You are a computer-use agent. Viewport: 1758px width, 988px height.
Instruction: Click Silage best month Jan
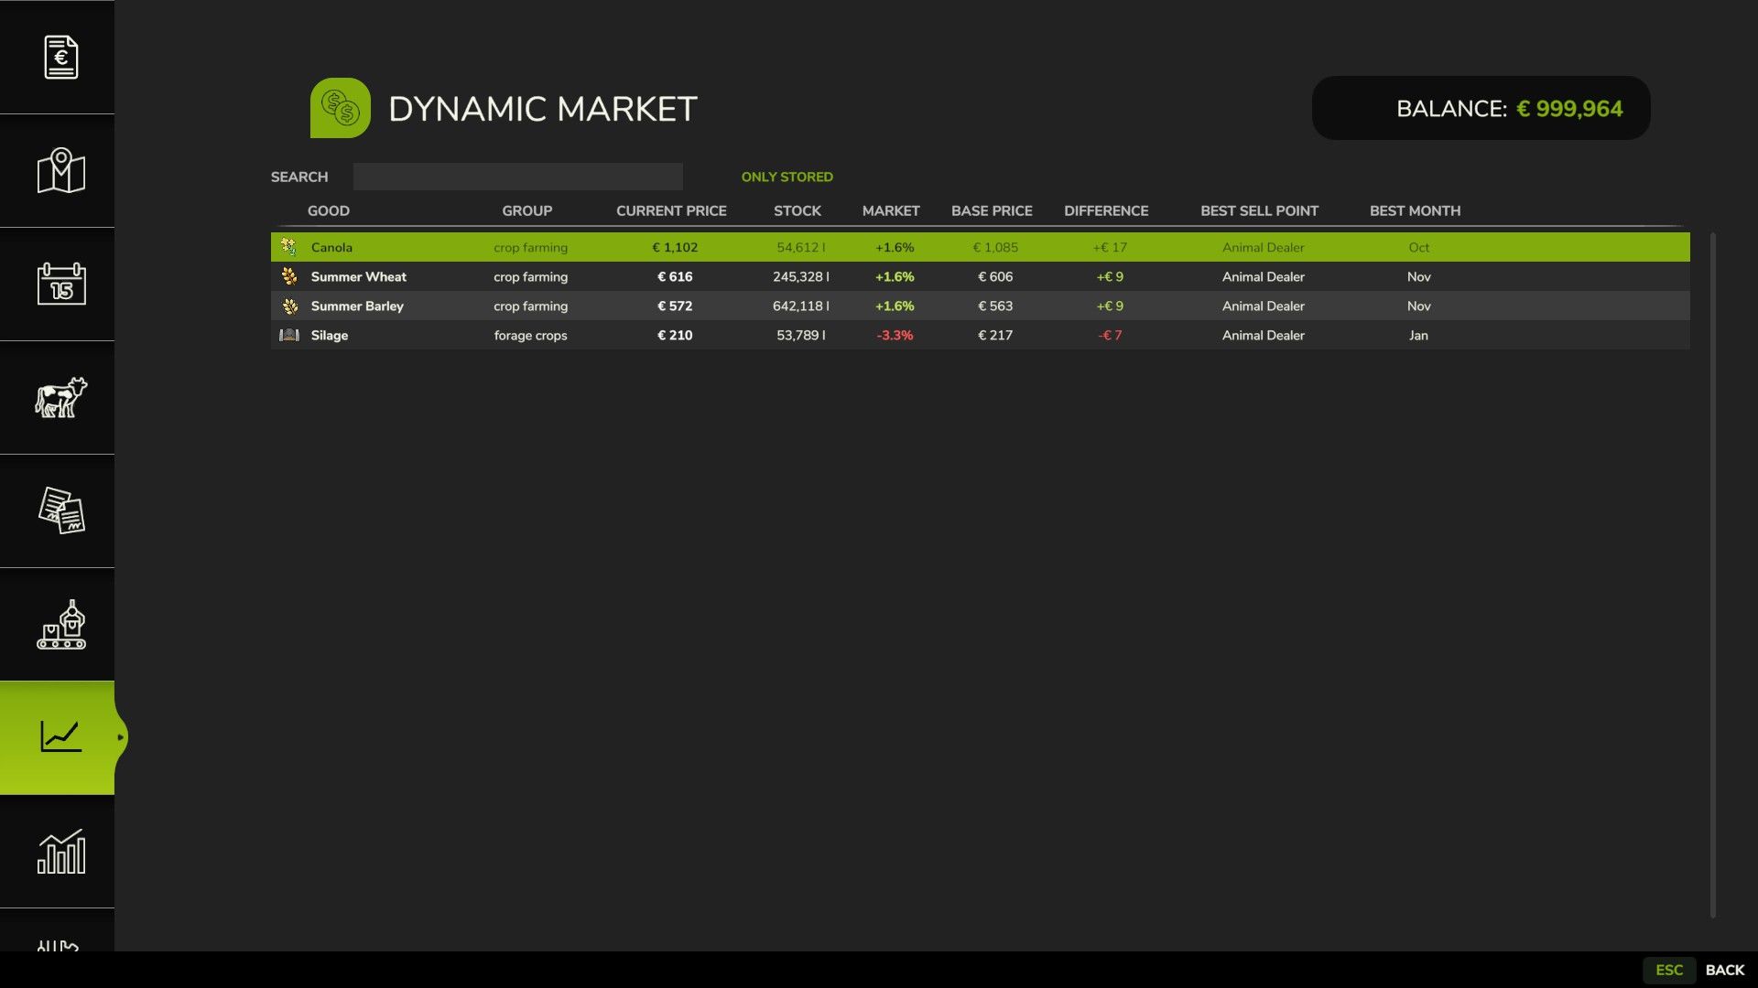(1418, 335)
